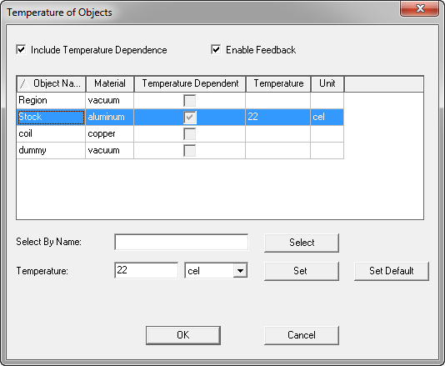Viewport: 445px width, 366px height.
Task: Select the coil object row
Action: (x=180, y=133)
